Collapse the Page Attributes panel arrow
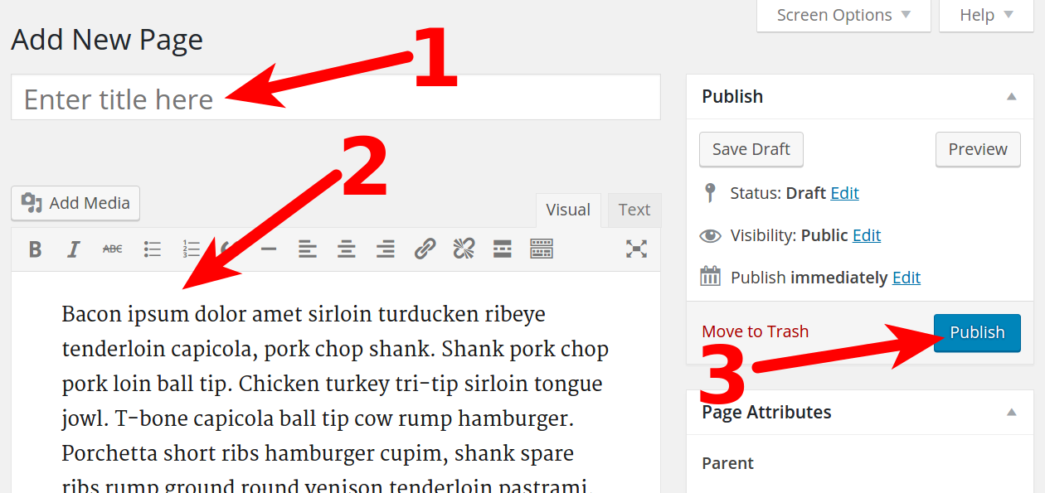This screenshot has width=1045, height=493. tap(1011, 413)
